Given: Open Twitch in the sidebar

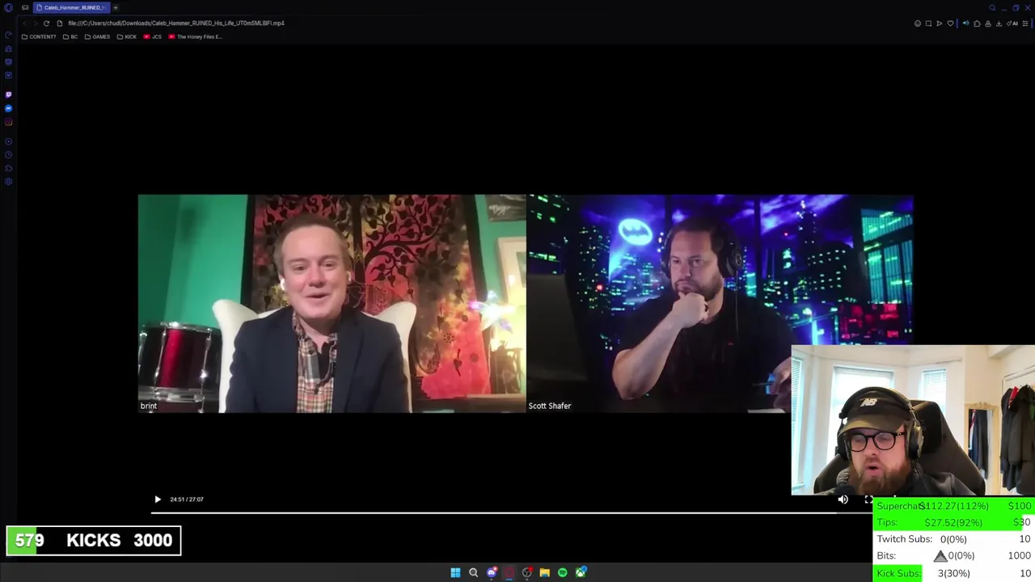Looking at the screenshot, I should pos(9,95).
